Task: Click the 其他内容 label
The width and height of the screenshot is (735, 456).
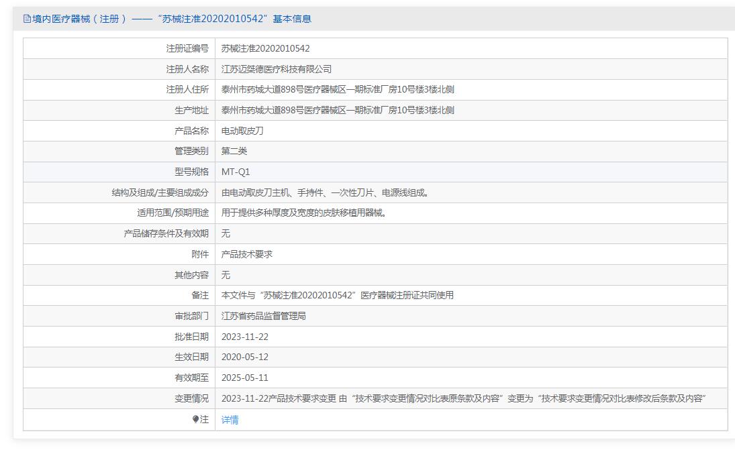Action: click(x=192, y=275)
